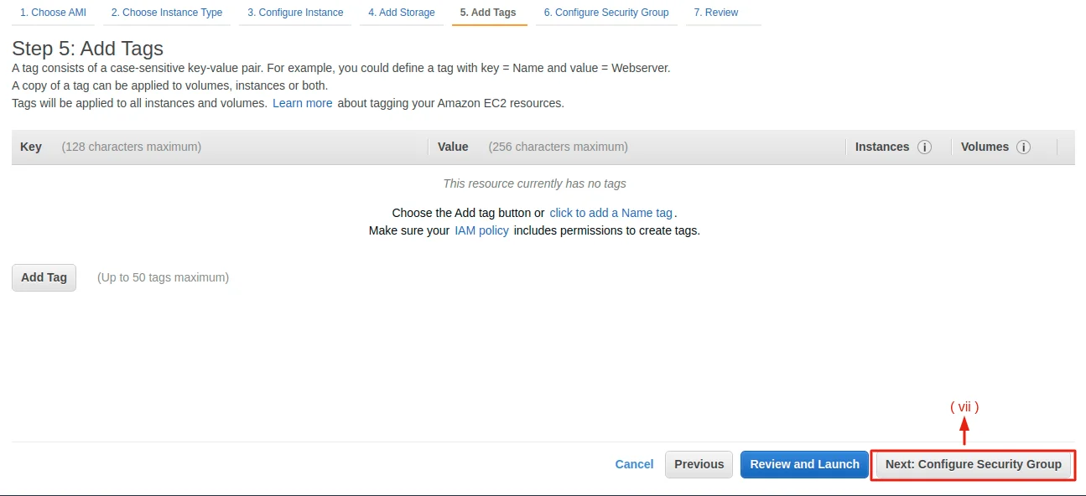Click the Instances column header label
This screenshot has height=496, width=1086.
[882, 147]
